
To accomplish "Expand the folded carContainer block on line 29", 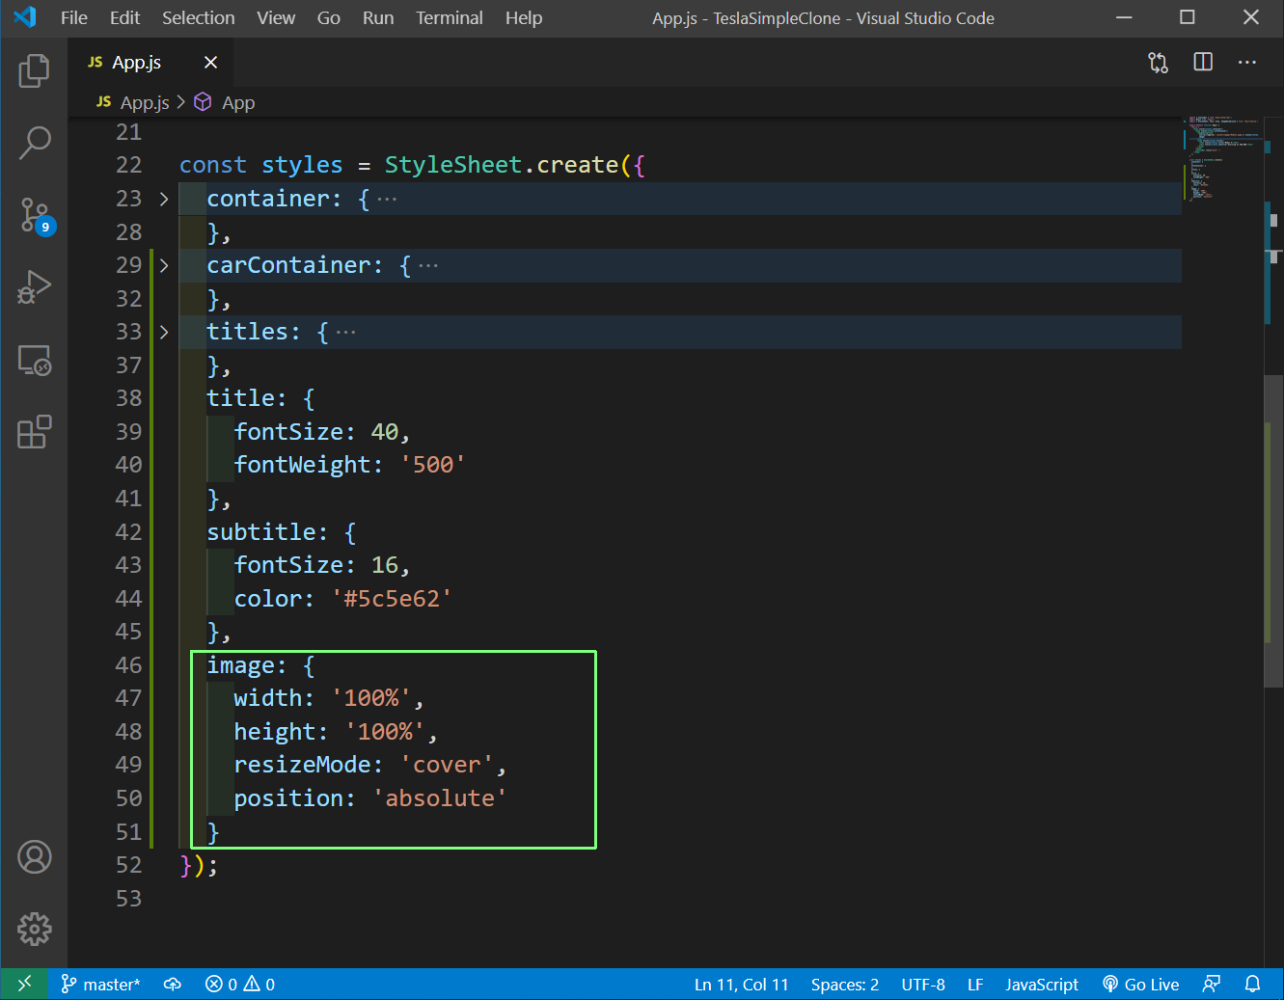I will click(x=164, y=265).
